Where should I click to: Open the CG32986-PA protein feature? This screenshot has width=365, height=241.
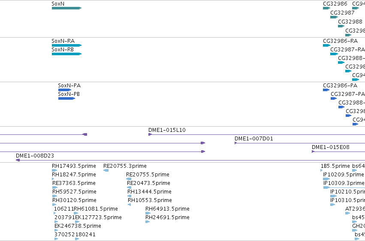[326, 90]
